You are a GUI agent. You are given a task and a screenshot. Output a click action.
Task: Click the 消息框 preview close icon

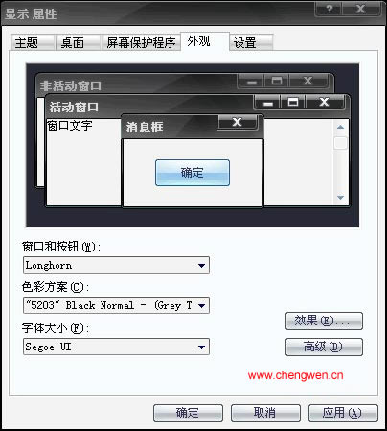238,122
